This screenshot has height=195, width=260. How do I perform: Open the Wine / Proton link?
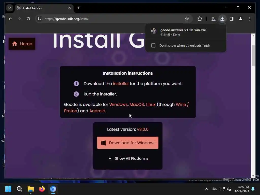coord(182,104)
